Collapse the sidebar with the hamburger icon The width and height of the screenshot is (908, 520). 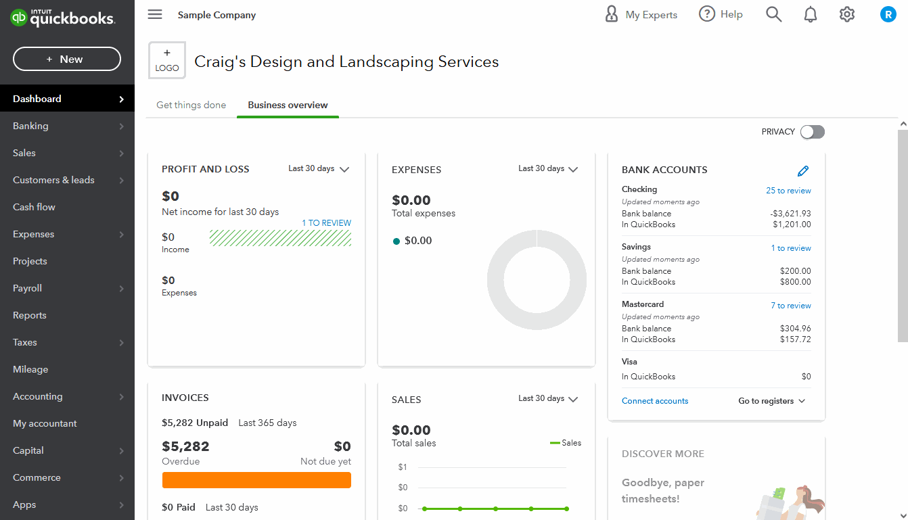pos(155,14)
